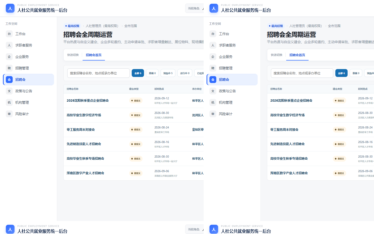Switch to 招聘会首页 tab in right window
This screenshot has height=234, width=374.
pos(297,55)
